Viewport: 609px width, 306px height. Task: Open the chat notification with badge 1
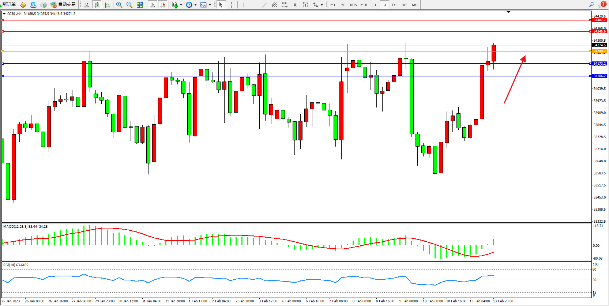[x=602, y=5]
